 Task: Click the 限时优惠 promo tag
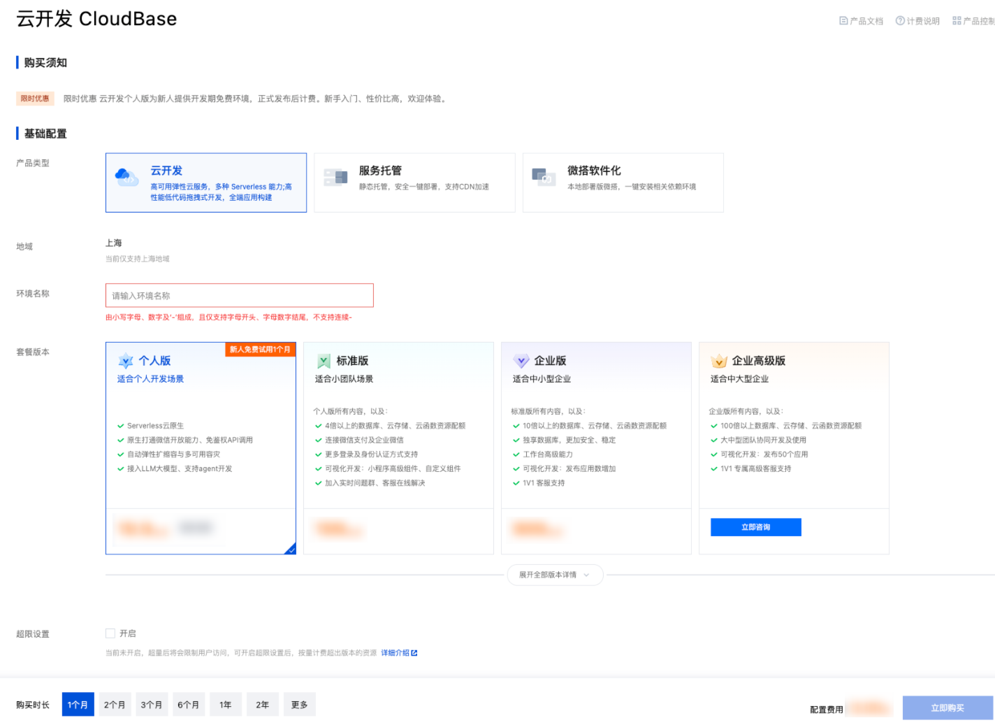click(35, 99)
